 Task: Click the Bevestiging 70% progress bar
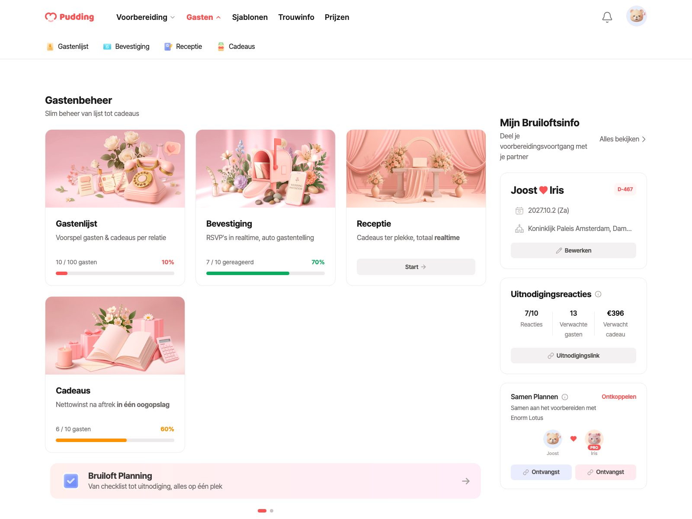pos(266,273)
